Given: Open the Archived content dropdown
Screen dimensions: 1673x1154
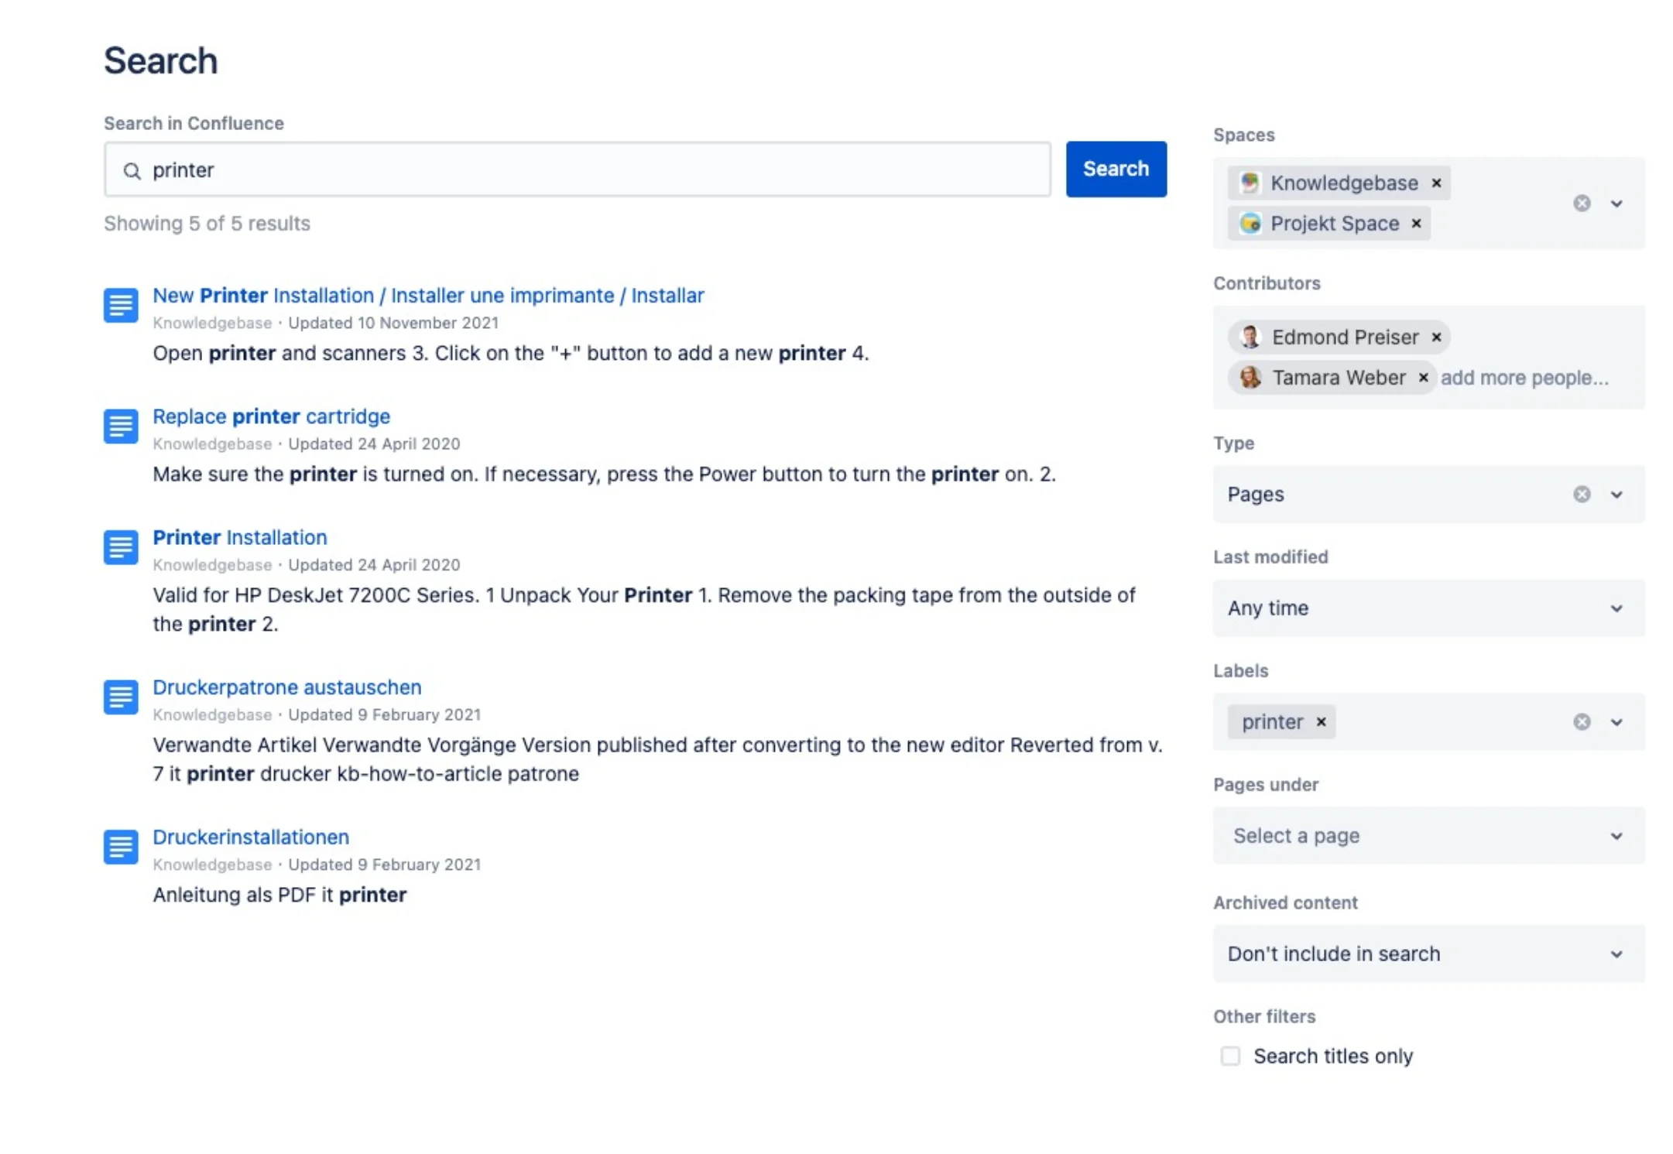Looking at the screenshot, I should coord(1428,954).
